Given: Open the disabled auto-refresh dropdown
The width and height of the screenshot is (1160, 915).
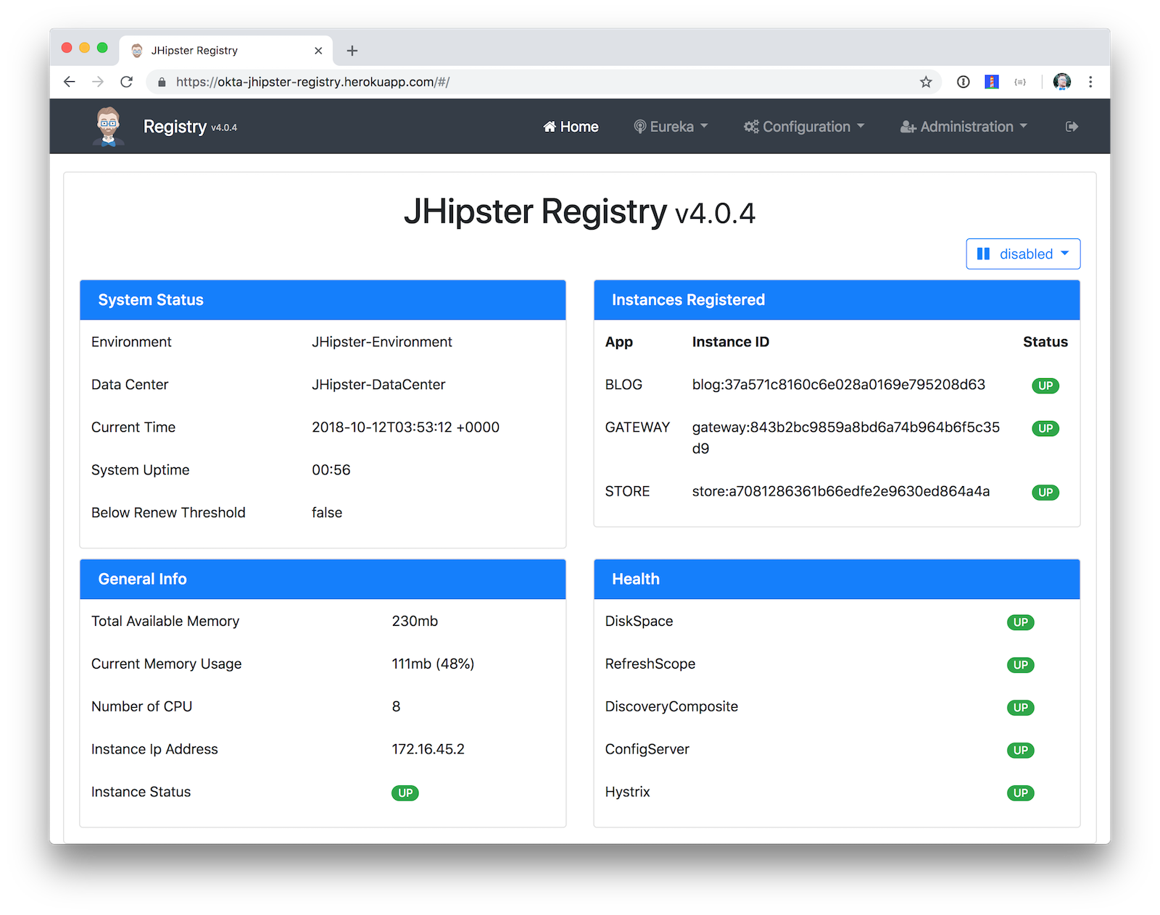Looking at the screenshot, I should [1023, 254].
